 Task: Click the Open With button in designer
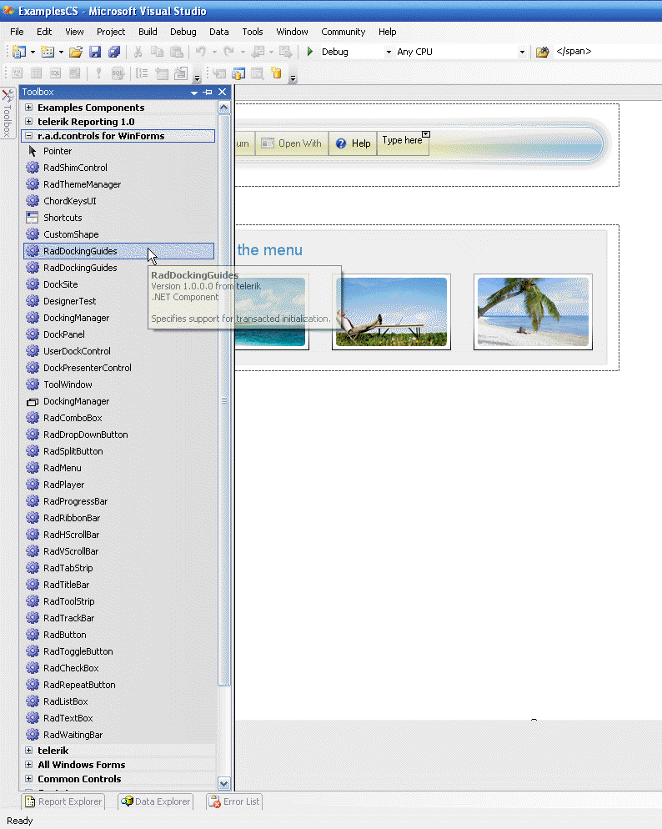click(x=292, y=143)
